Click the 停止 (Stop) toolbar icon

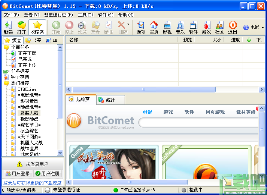[69, 27]
